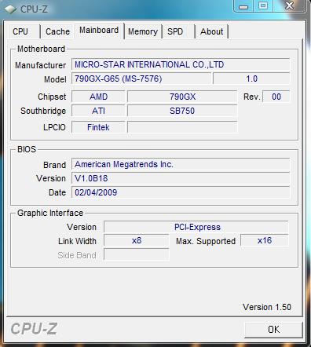Screen dimensions: 311x347
Task: Click the CPU-Z app icon in title bar
Action: tap(10, 9)
